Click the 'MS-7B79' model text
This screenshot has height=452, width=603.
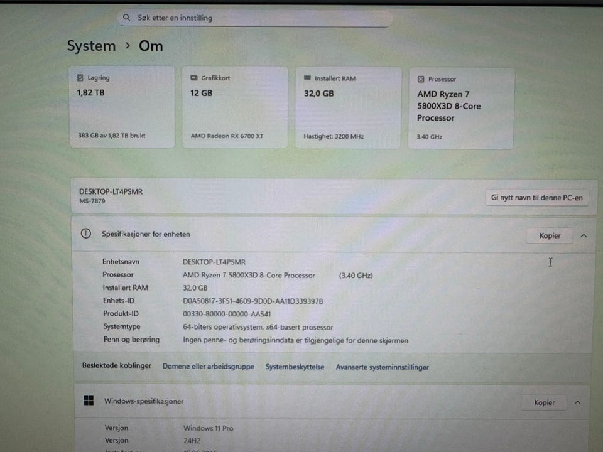point(92,201)
